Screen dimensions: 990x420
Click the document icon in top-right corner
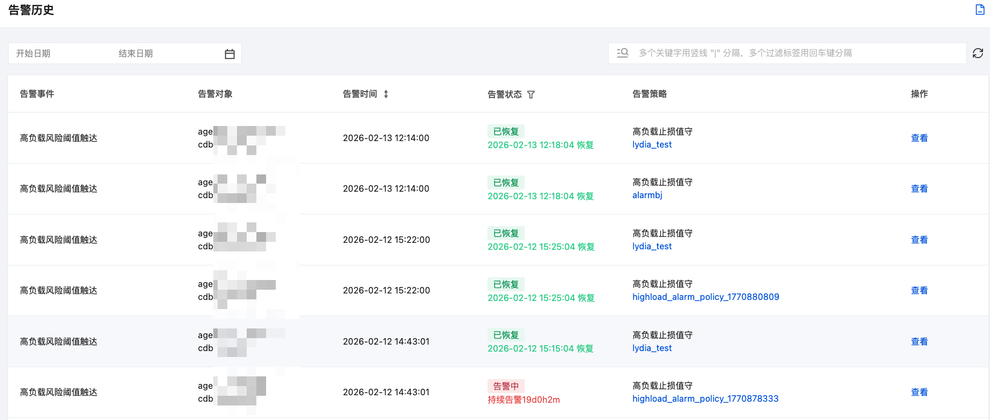[x=980, y=10]
